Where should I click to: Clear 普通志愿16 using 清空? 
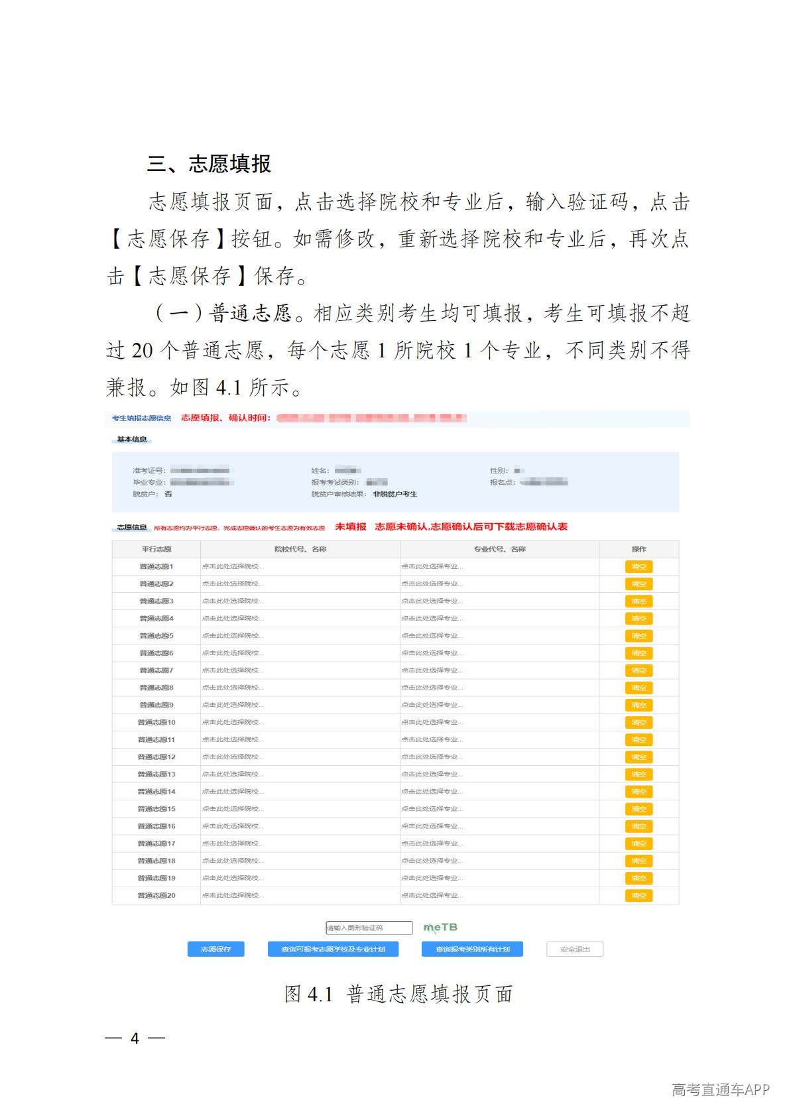coord(638,826)
